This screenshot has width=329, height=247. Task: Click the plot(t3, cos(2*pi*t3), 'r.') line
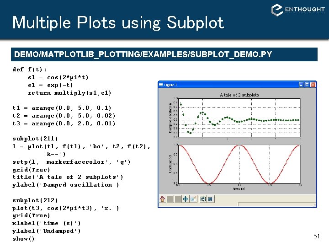tap(66, 208)
